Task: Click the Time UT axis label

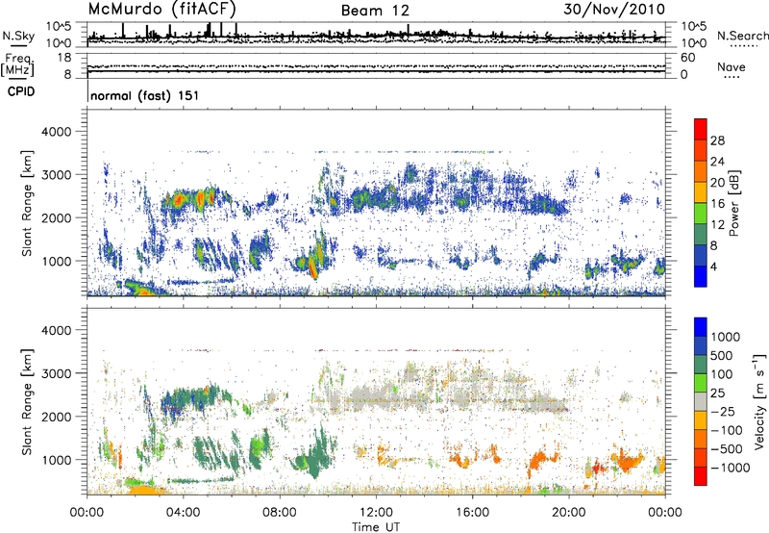Action: (x=376, y=527)
